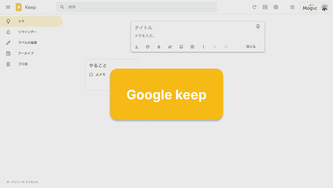Open the Google apps grid
Image resolution: width=333 pixels, height=188 pixels.
pos(292,7)
